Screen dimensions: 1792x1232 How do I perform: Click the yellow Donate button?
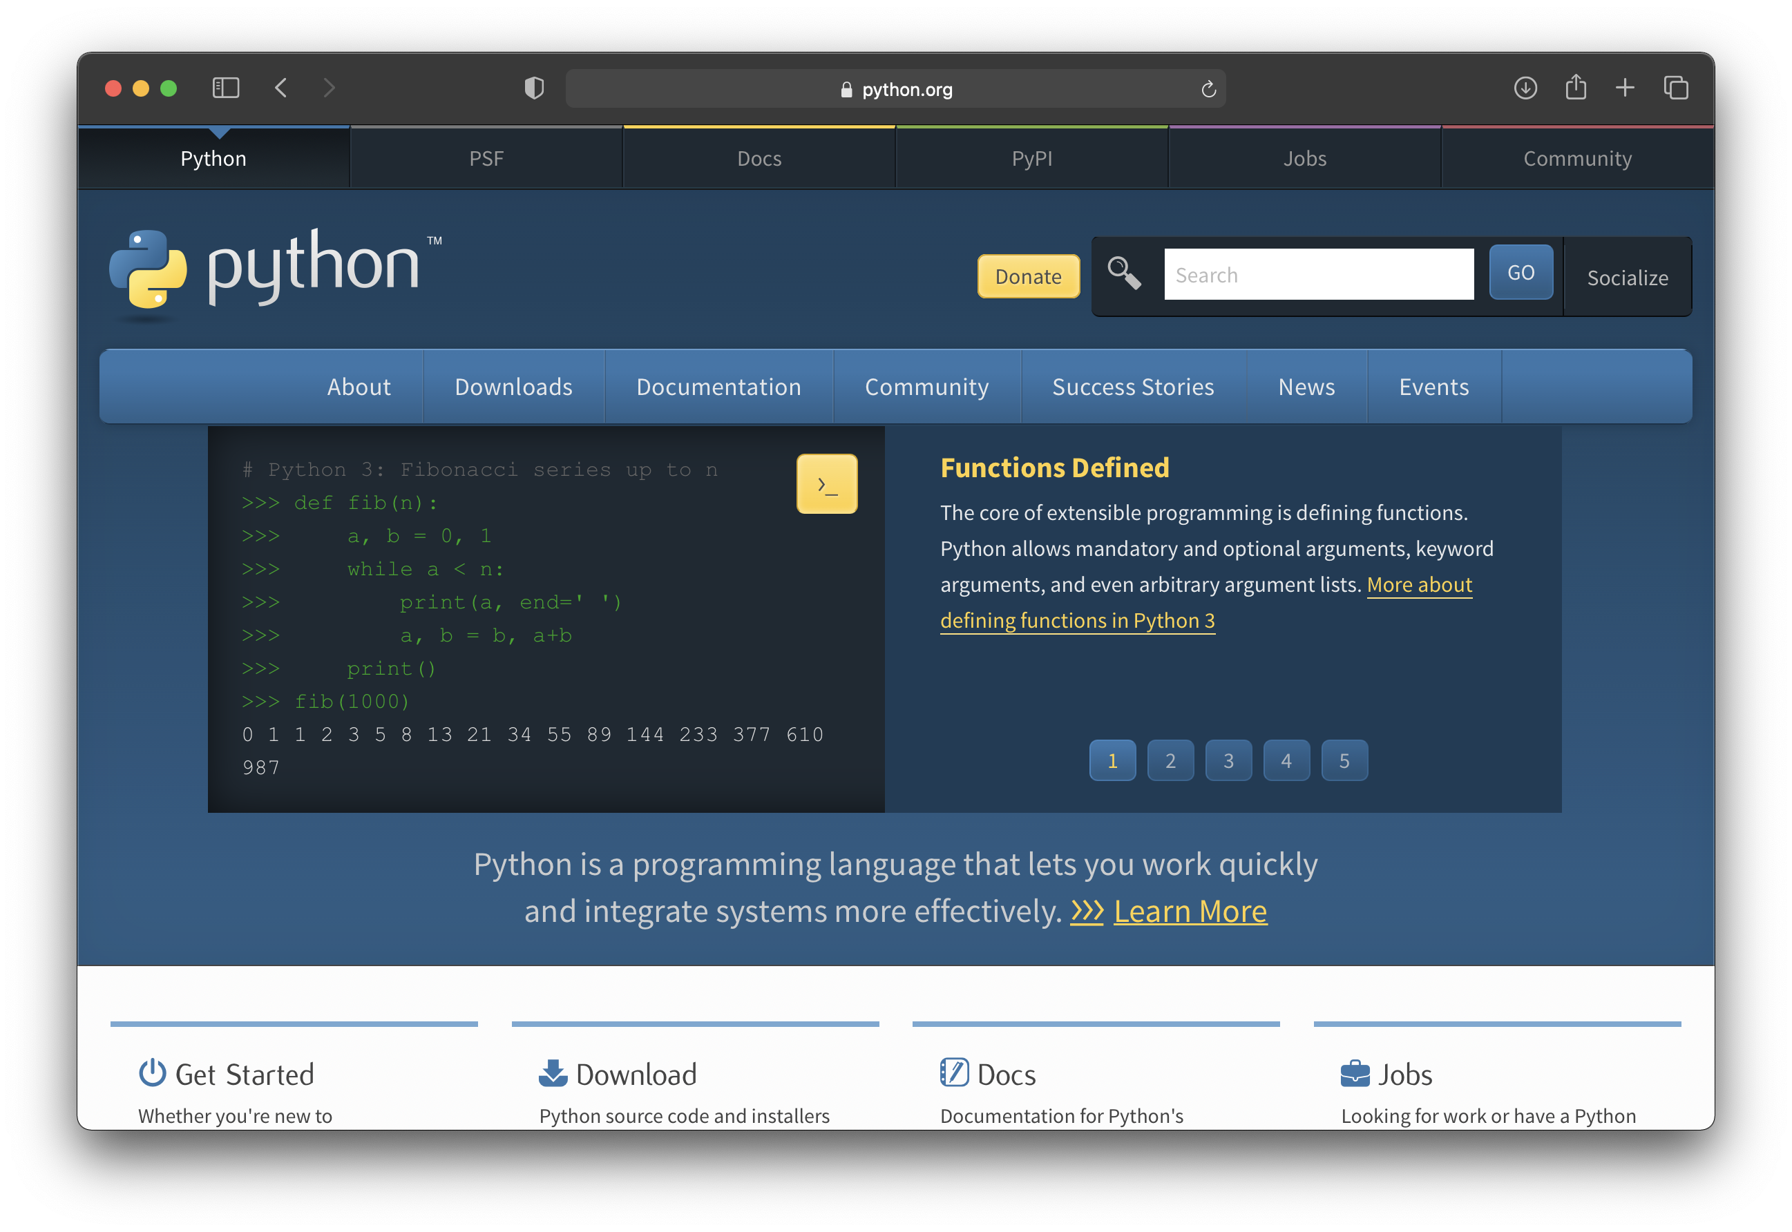[x=1029, y=276]
